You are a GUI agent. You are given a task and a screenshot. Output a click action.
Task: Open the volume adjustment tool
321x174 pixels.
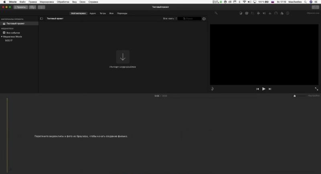coord(264,13)
